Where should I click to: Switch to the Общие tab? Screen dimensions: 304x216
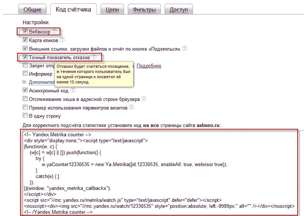point(32,9)
